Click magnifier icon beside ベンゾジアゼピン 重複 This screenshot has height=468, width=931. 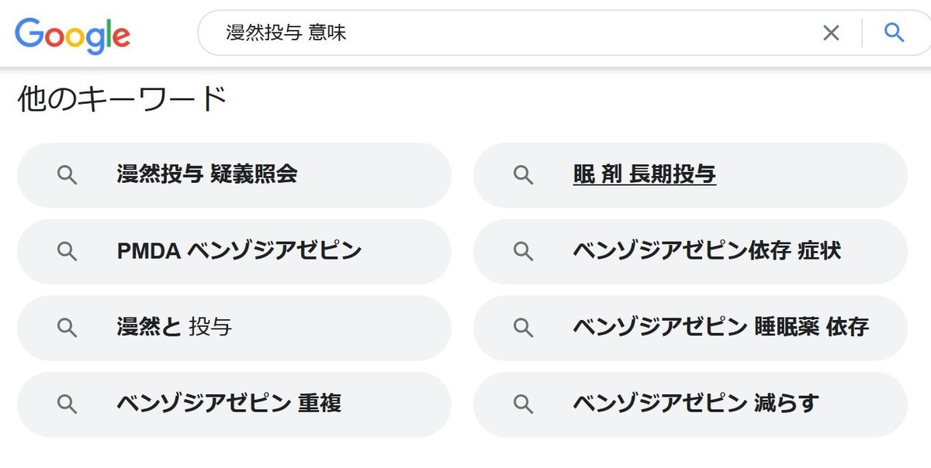(67, 404)
